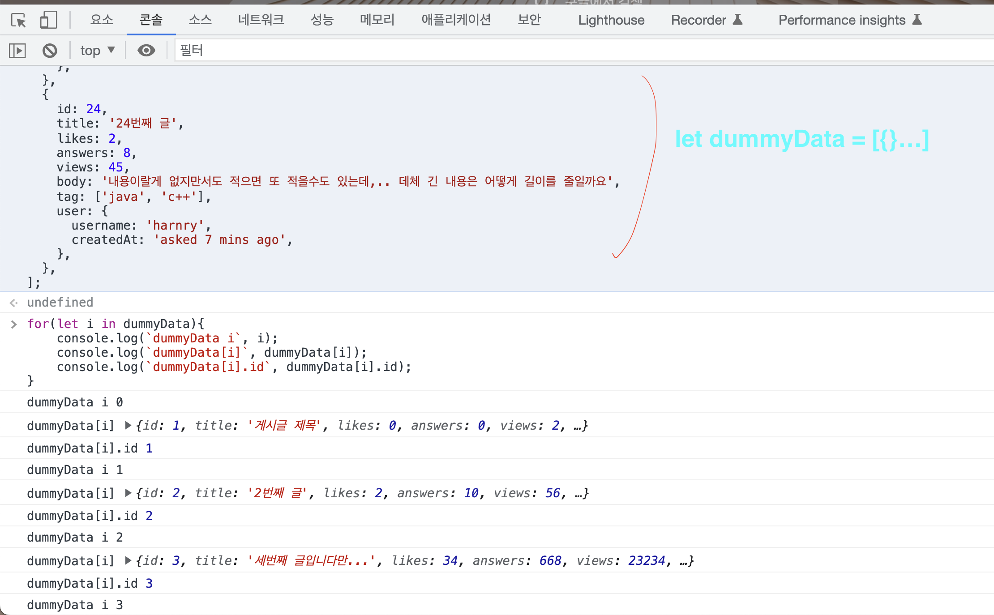Click the 'dummyData i 3' log line
Viewport: 994px width, 615px height.
pyautogui.click(x=75, y=605)
